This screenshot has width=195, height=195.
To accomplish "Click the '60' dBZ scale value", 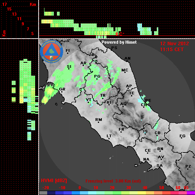I will (x=178, y=188).
